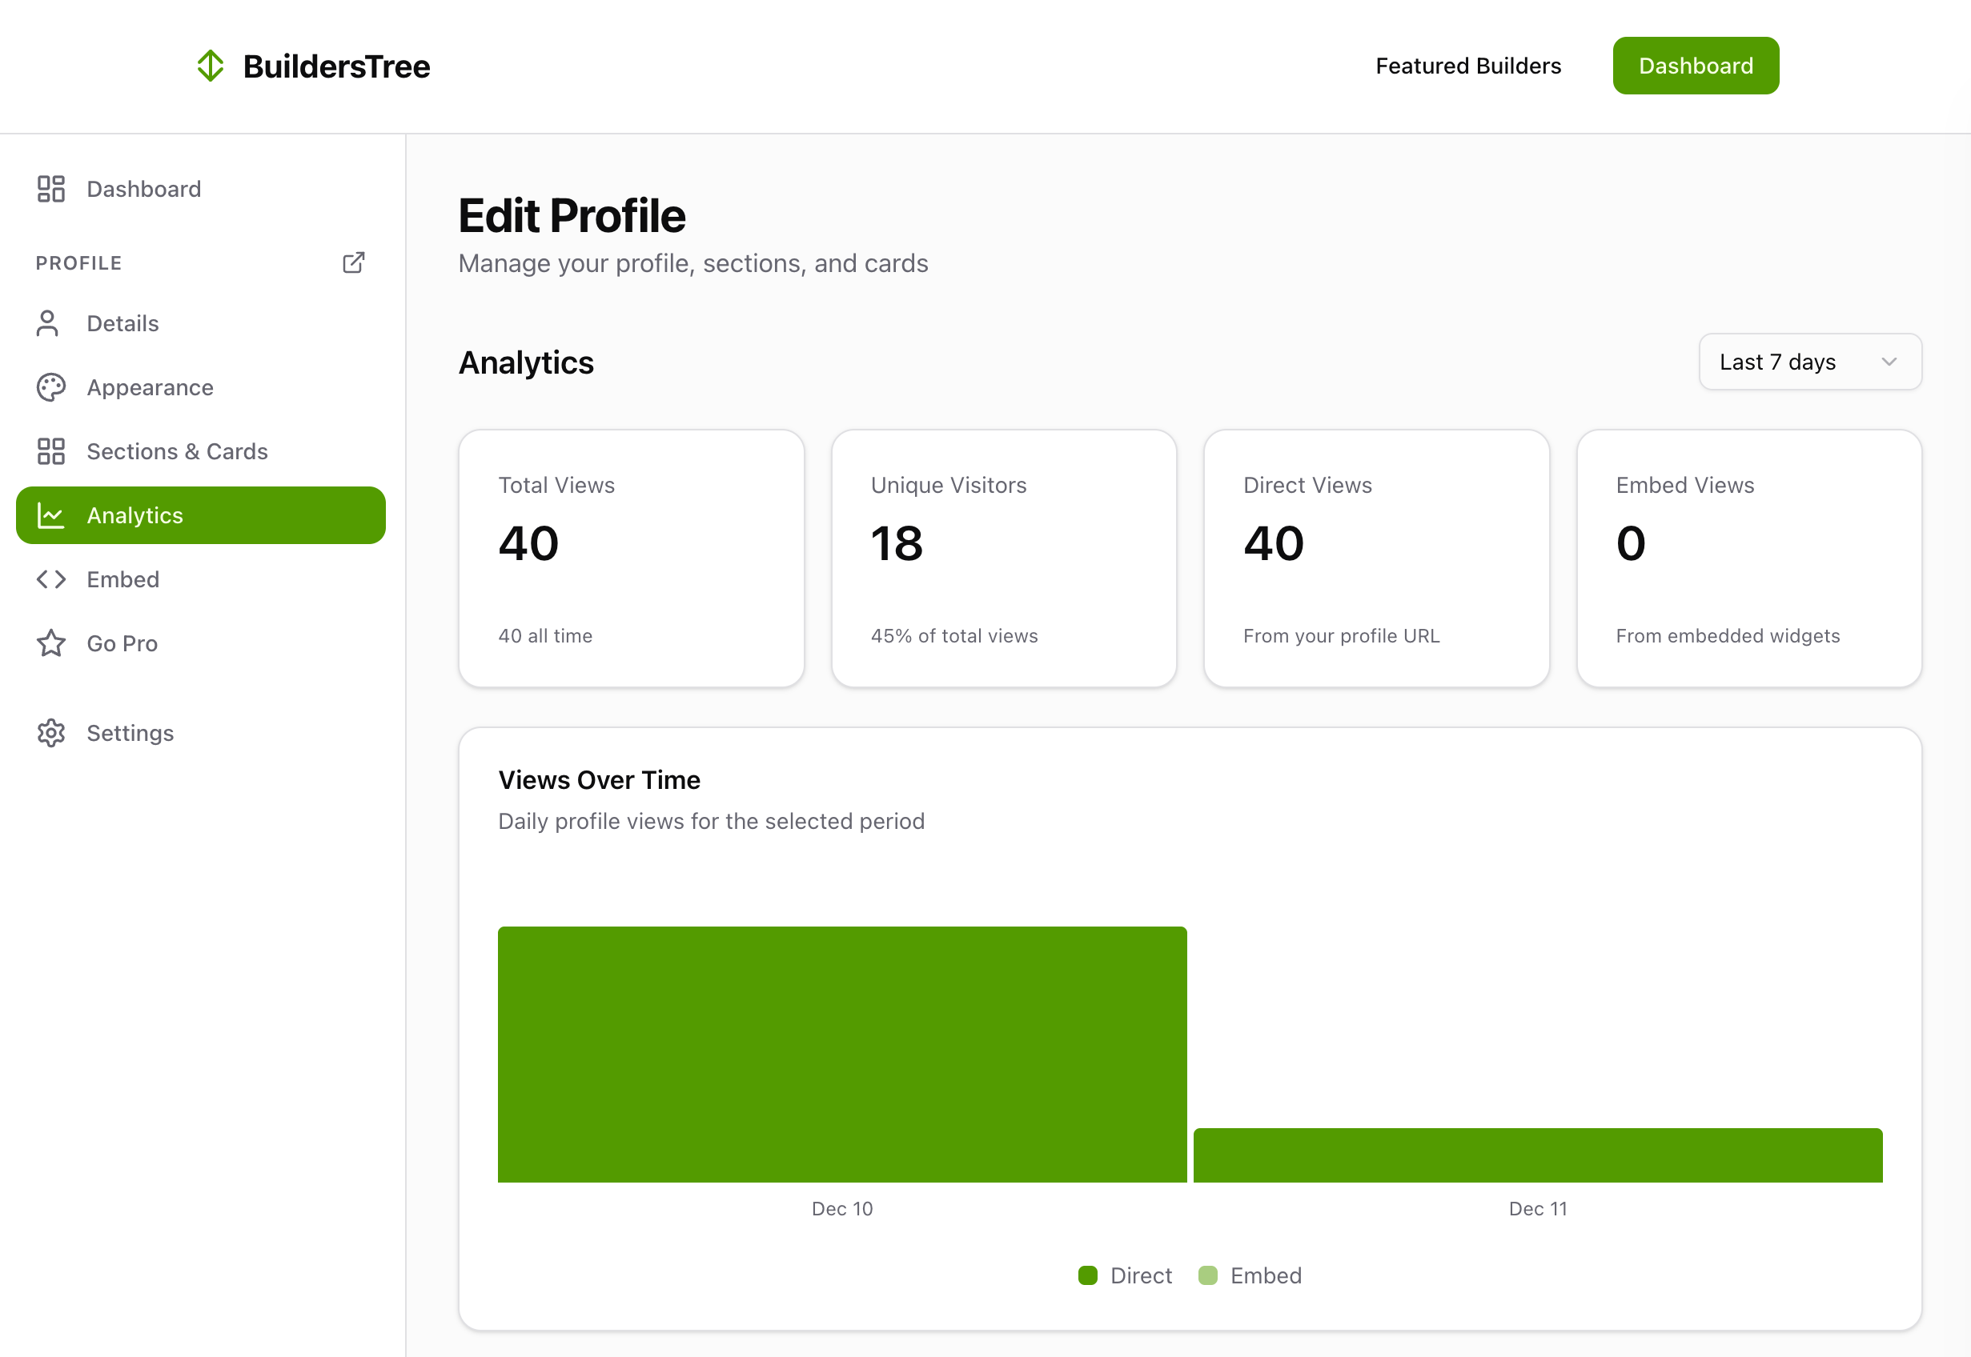Click the Sections & Cards grid icon

click(x=51, y=451)
